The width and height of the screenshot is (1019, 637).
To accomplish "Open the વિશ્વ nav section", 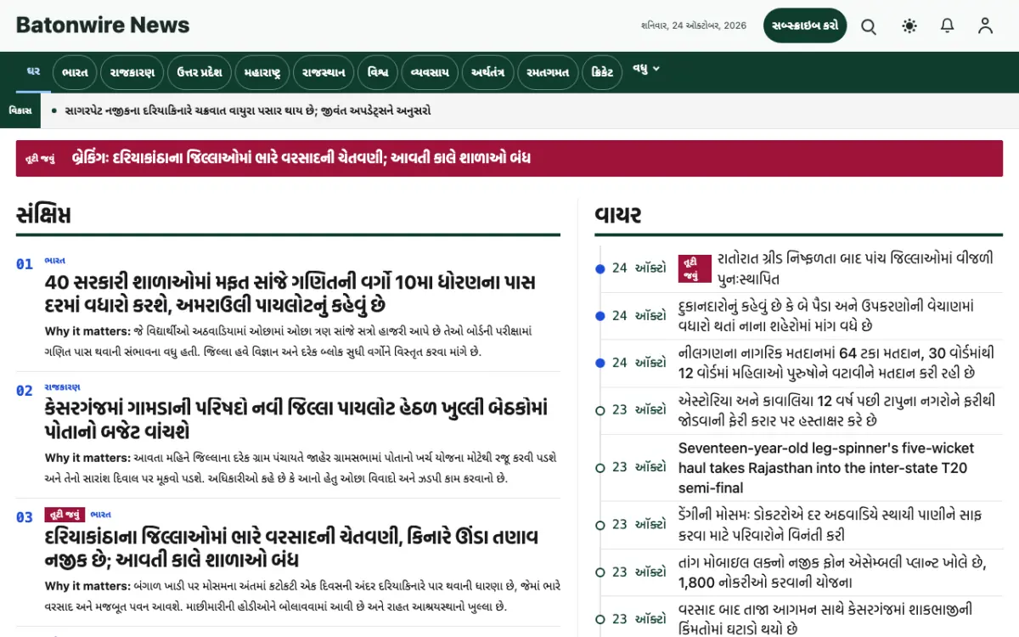I will tap(378, 72).
